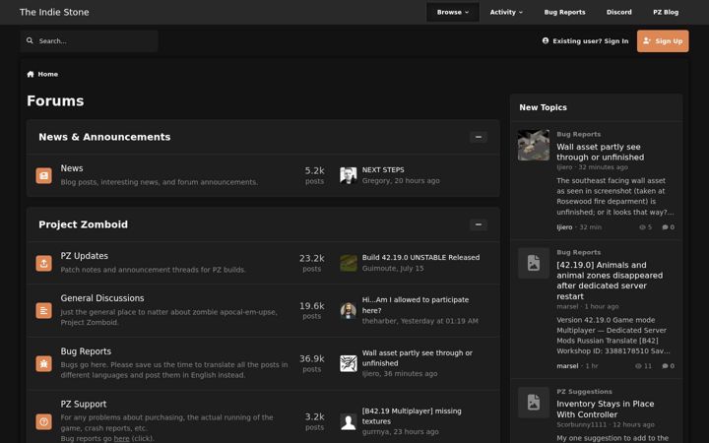Viewport: 709px width, 443px height.
Task: Open the Bug Reports forum title
Action: 86,351
